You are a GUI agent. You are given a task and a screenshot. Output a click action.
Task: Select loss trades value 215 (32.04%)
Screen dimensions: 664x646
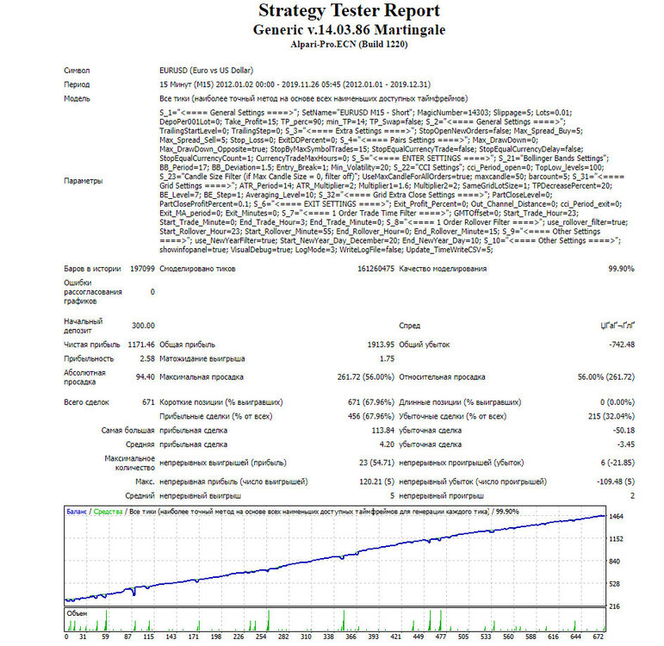point(611,416)
